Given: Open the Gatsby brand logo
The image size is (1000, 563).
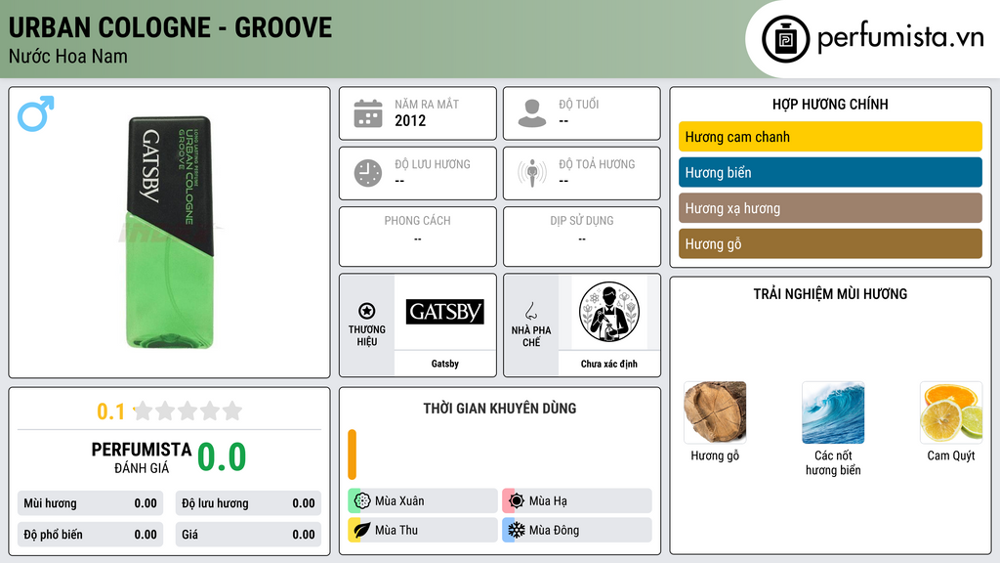Looking at the screenshot, I should pos(445,312).
